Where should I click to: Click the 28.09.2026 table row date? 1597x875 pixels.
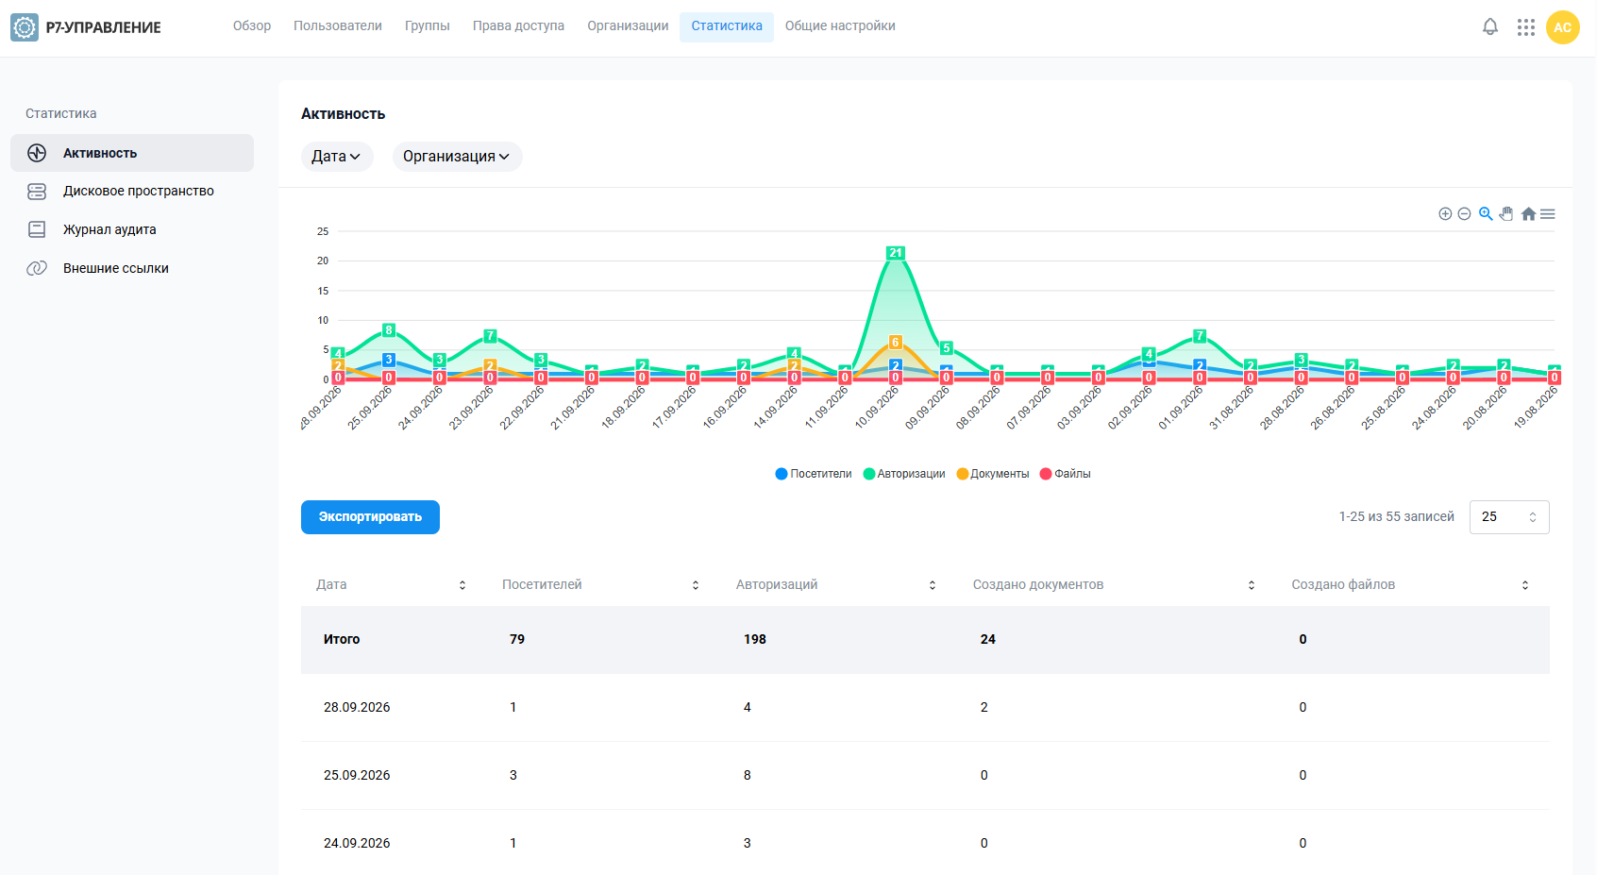[x=357, y=708]
